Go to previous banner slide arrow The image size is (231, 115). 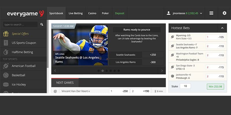pos(55,71)
